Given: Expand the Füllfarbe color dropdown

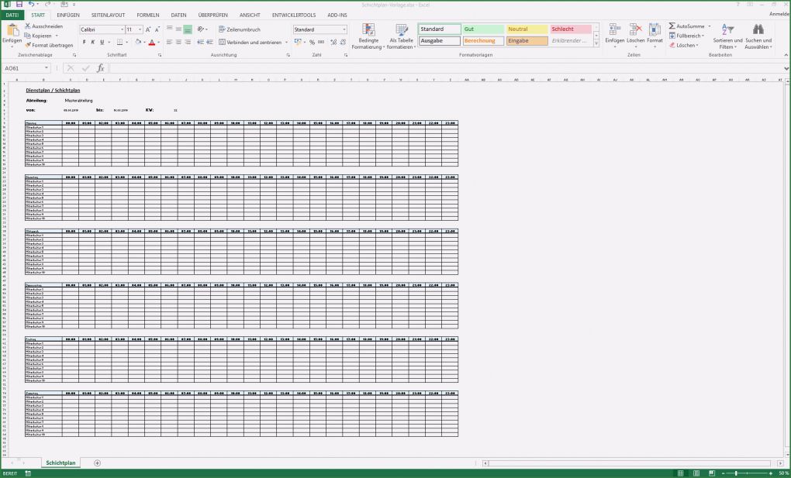Looking at the screenshot, I should point(145,42).
